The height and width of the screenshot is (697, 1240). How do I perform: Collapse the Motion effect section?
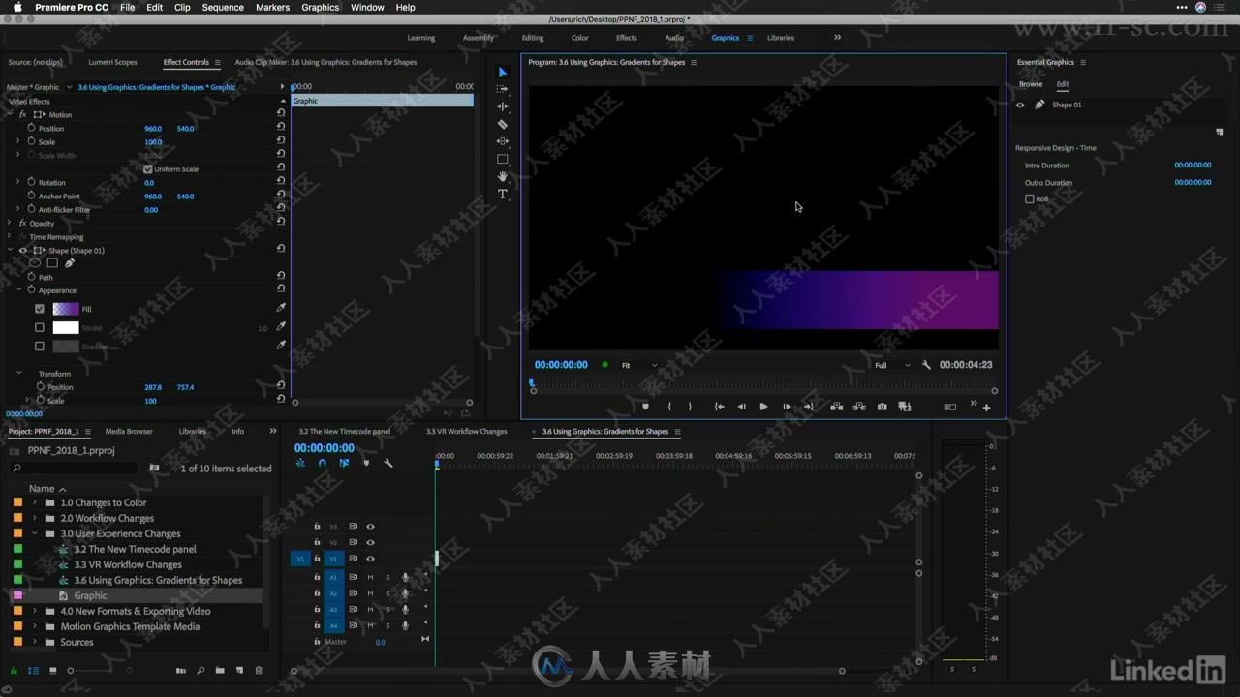click(10, 114)
